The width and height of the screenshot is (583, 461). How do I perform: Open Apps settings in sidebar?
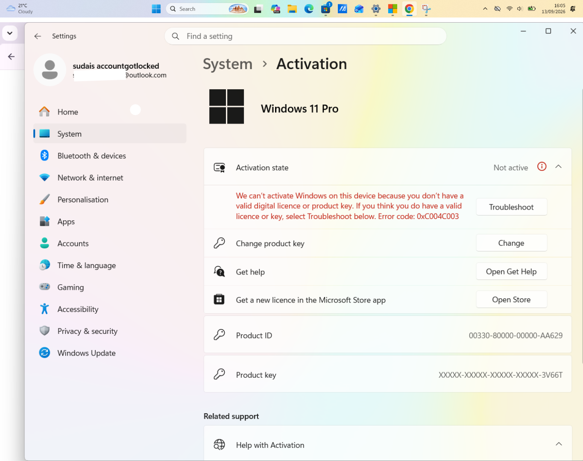(x=110, y=222)
